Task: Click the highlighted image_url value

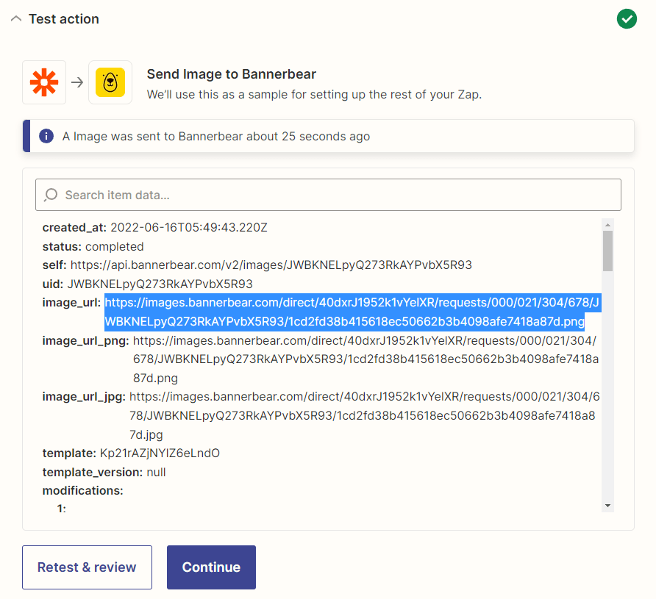Action: pyautogui.click(x=353, y=310)
